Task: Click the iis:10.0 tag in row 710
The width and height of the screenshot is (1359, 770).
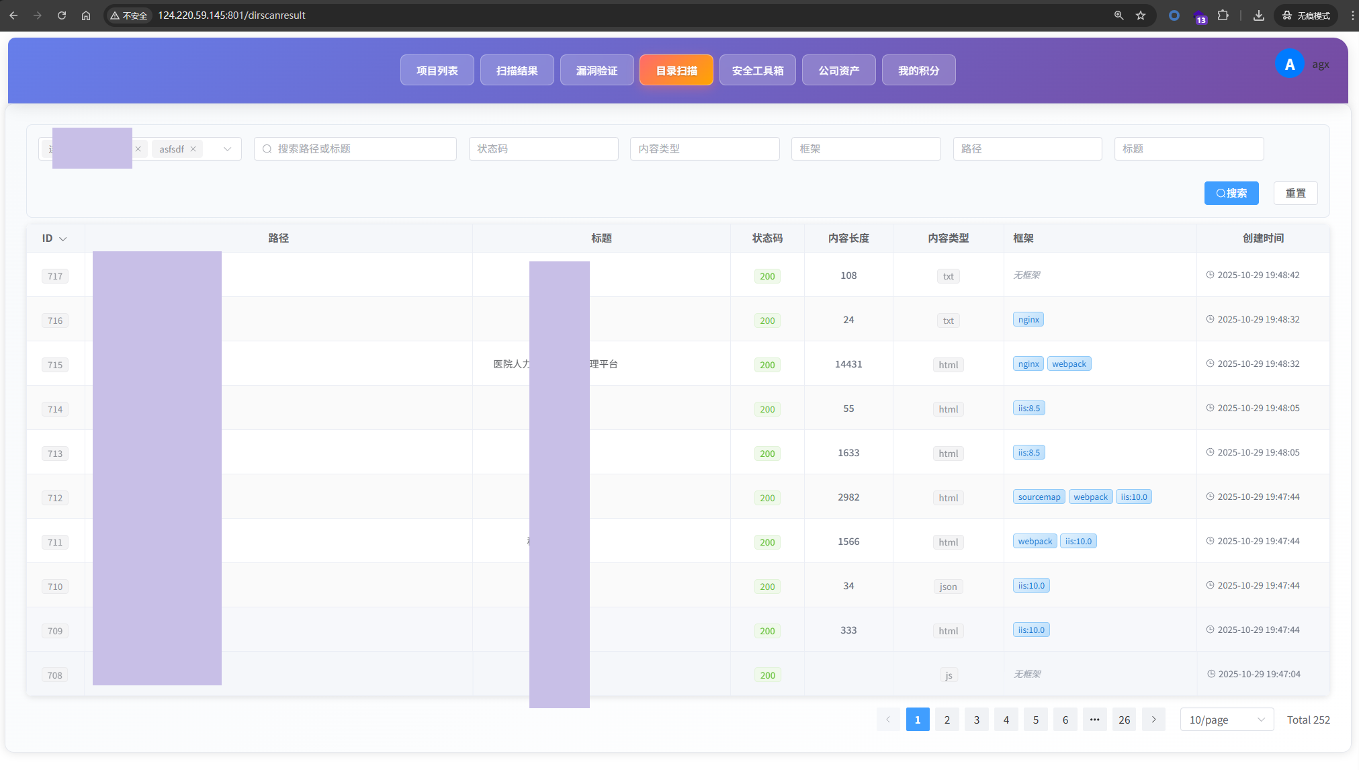Action: [x=1031, y=586]
